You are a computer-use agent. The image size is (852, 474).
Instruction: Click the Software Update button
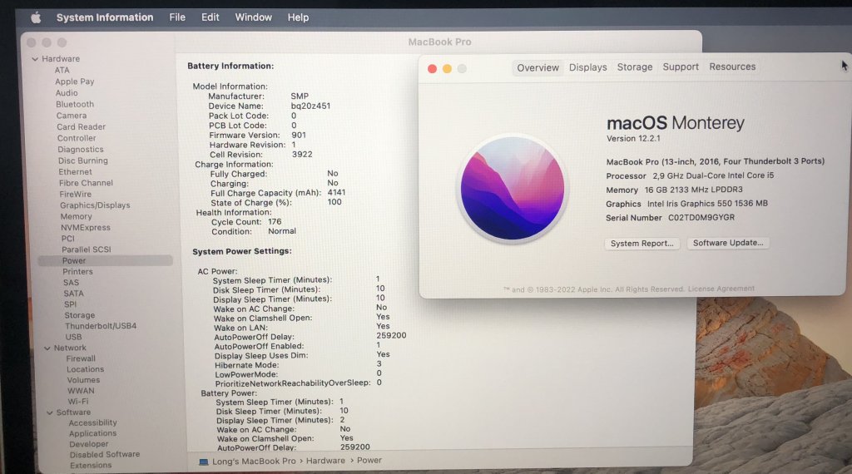point(728,243)
